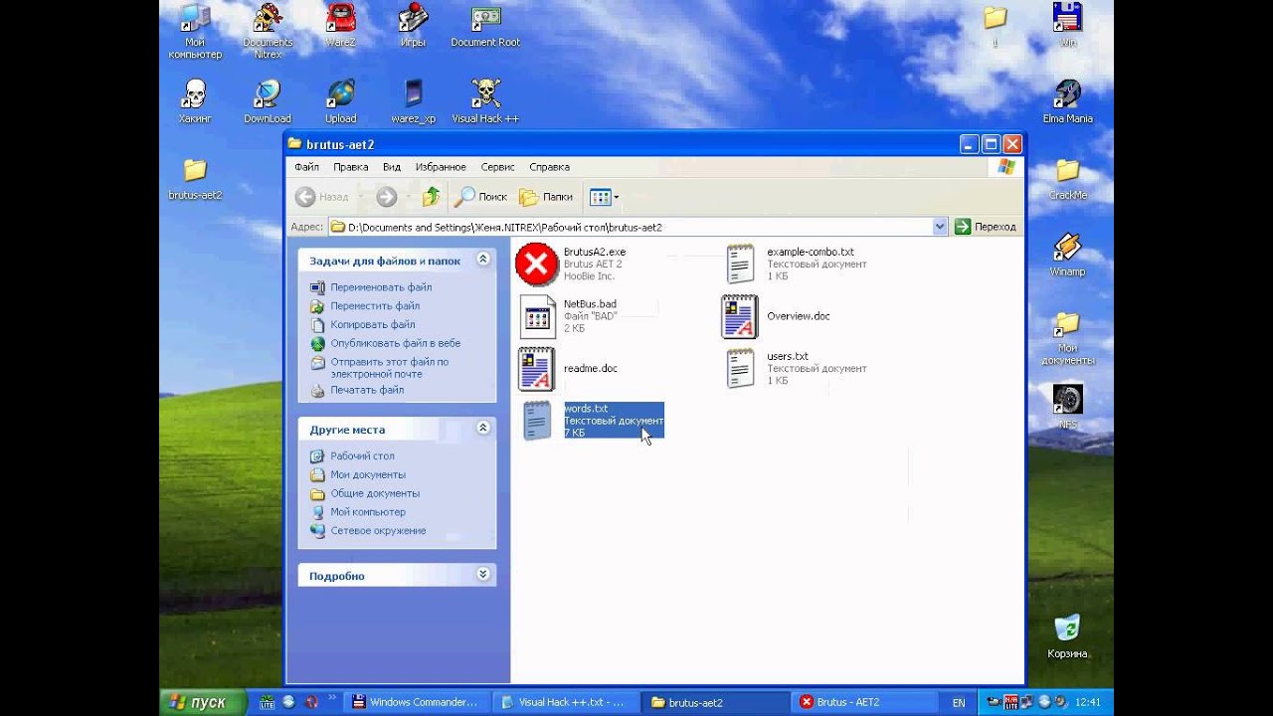Viewport: 1273px width, 716px height.
Task: Click the пуск Start button
Action: [203, 702]
